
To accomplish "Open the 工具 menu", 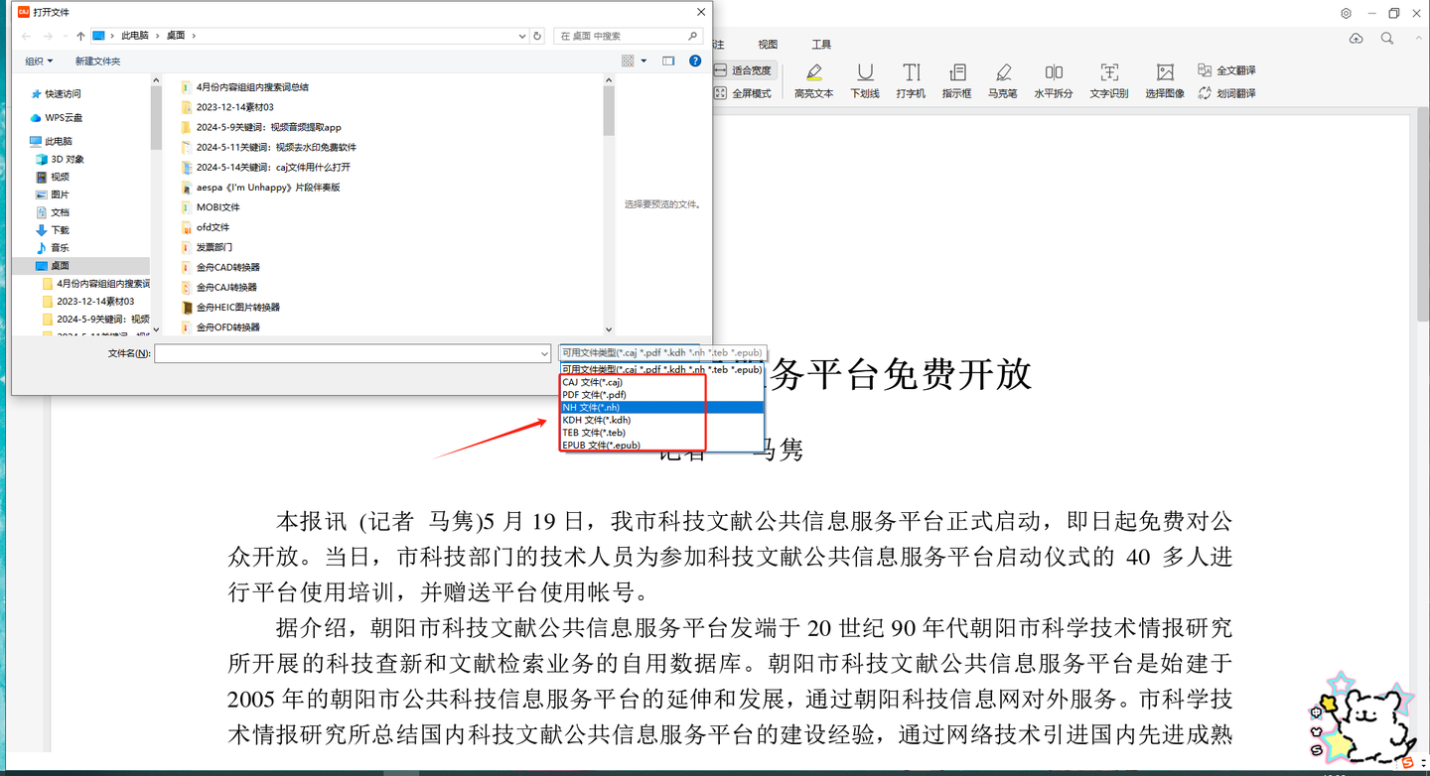I will point(821,44).
